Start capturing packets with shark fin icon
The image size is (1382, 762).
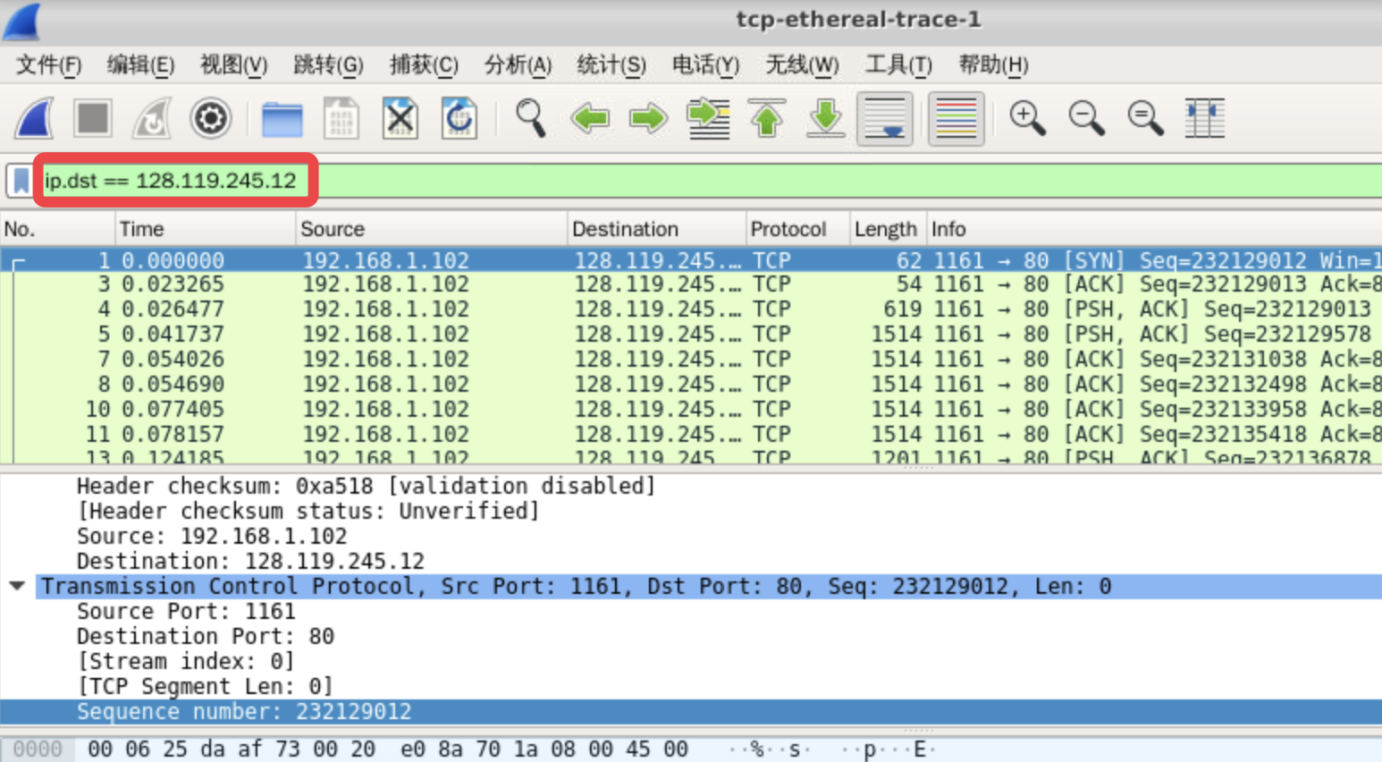tap(34, 118)
